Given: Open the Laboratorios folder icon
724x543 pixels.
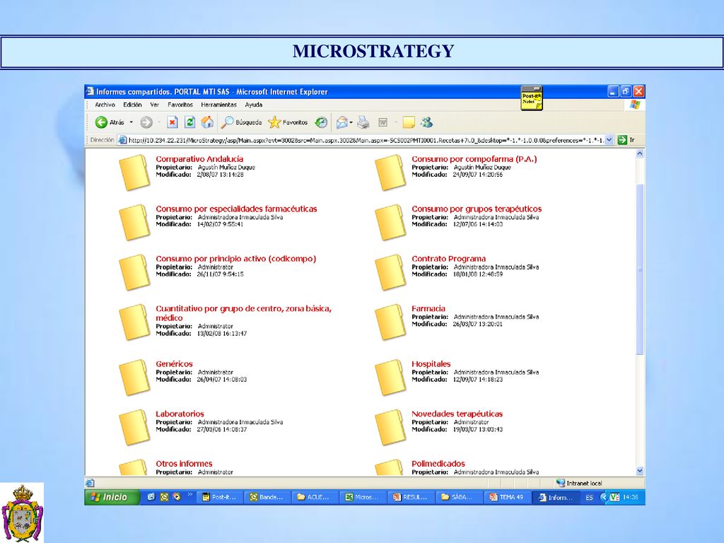Looking at the screenshot, I should tap(134, 427).
